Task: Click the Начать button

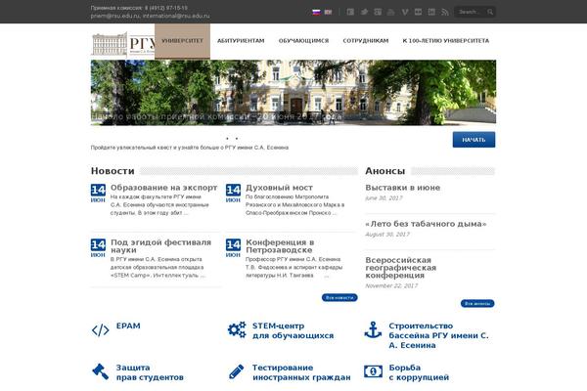Action: [474, 140]
